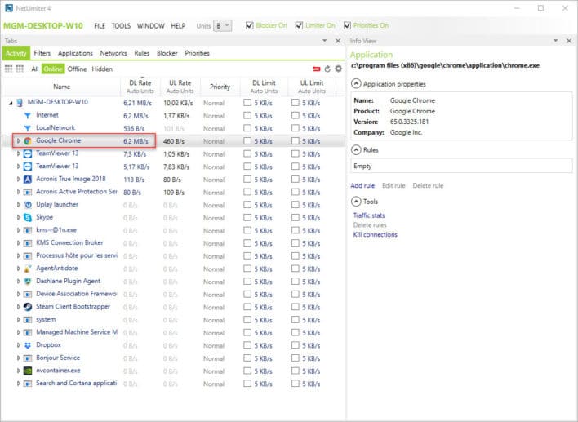Switch to the Filters tab

[x=42, y=53]
